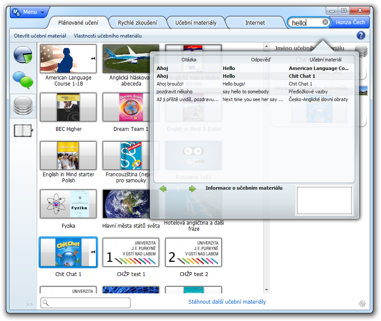
Task: Click the bottom material filter search field
Action: (86, 303)
